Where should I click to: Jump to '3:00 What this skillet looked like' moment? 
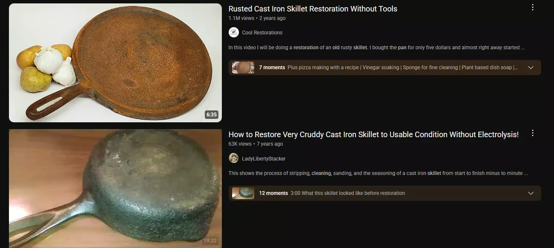tap(347, 193)
